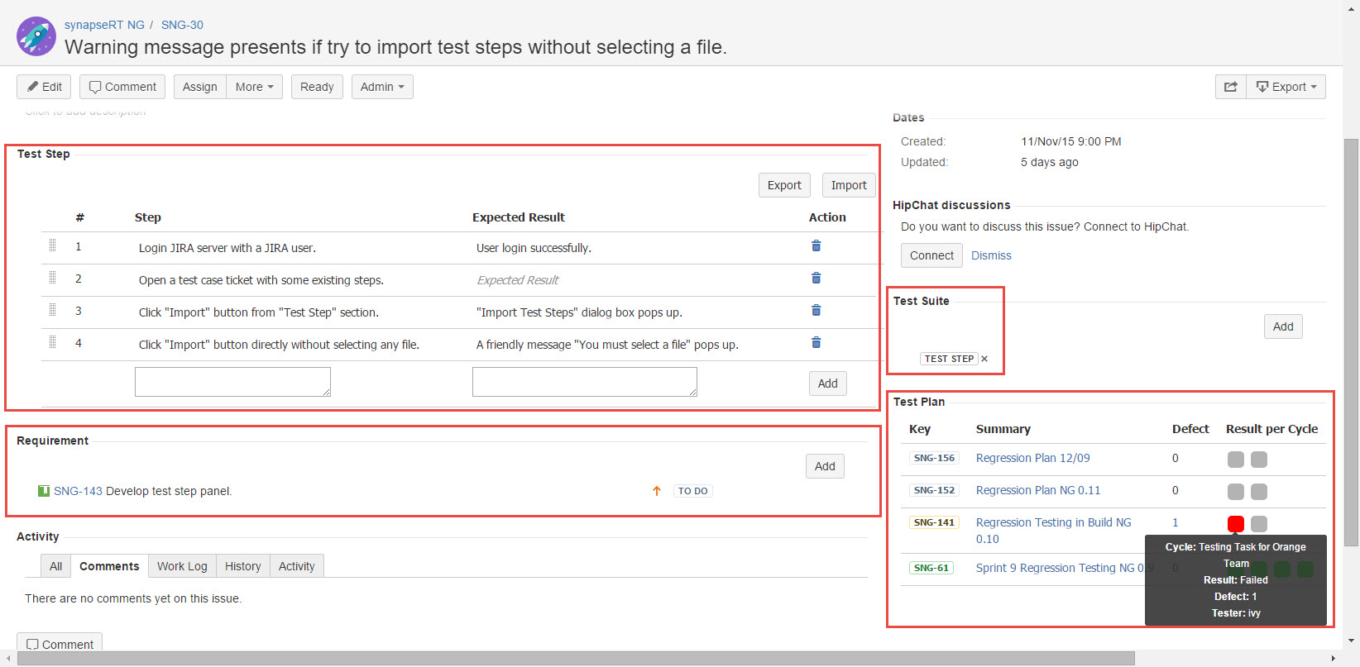Switch to the All activity tab
Screen dimensions: 1360x667
(x=55, y=566)
